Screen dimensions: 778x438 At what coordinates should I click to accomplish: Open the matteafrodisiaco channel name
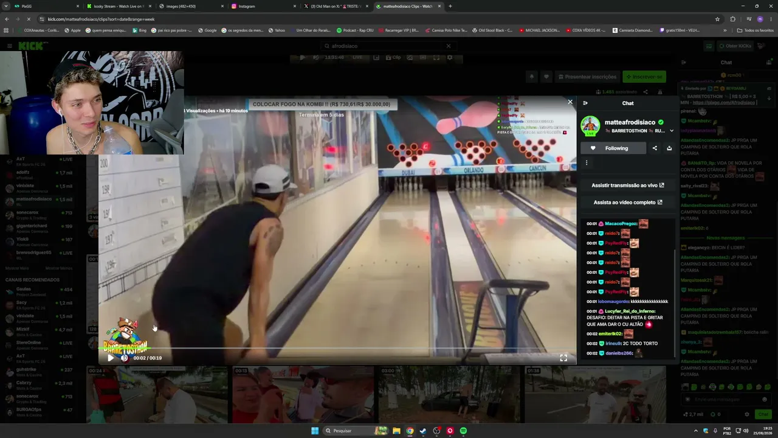pyautogui.click(x=630, y=122)
